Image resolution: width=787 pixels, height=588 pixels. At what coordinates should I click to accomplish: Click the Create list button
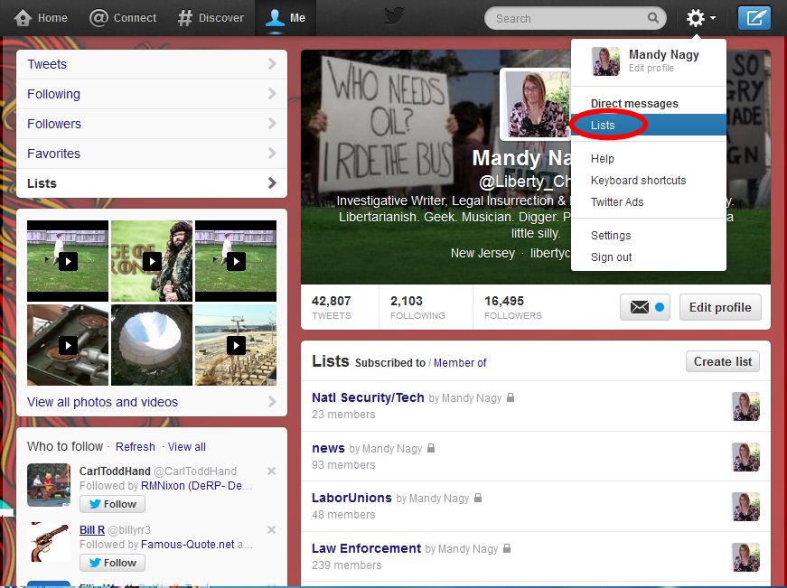click(723, 361)
